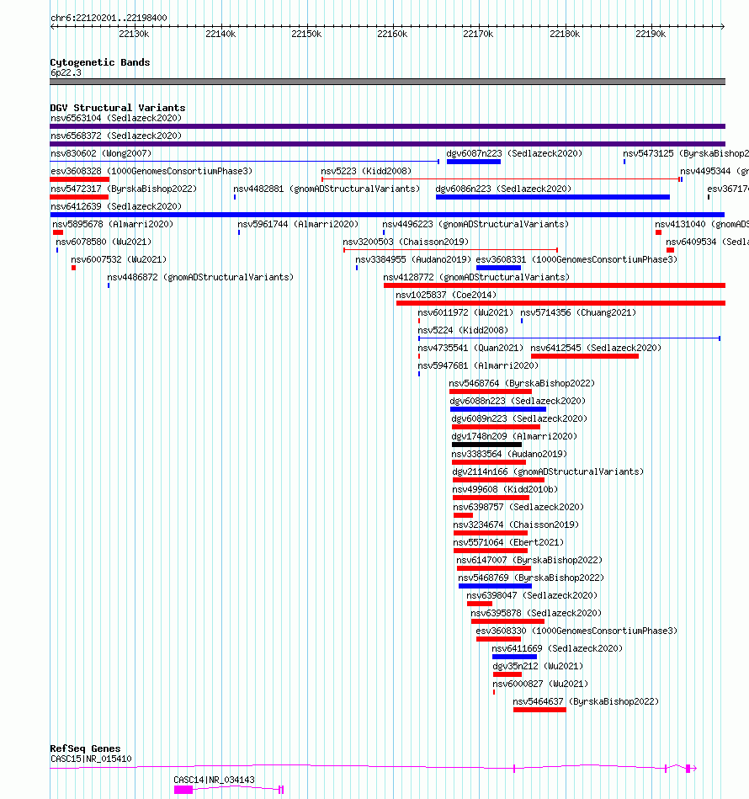
Task: Open CASC15|NR_015410 gene label
Action: tap(91, 759)
